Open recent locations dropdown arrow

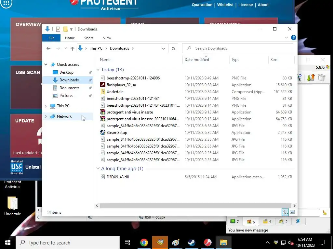(66, 48)
